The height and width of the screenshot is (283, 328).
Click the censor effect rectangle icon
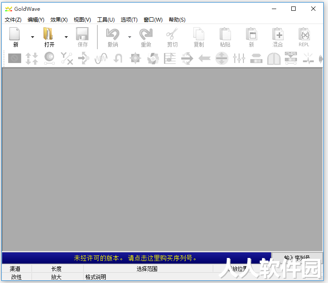coord(14,58)
